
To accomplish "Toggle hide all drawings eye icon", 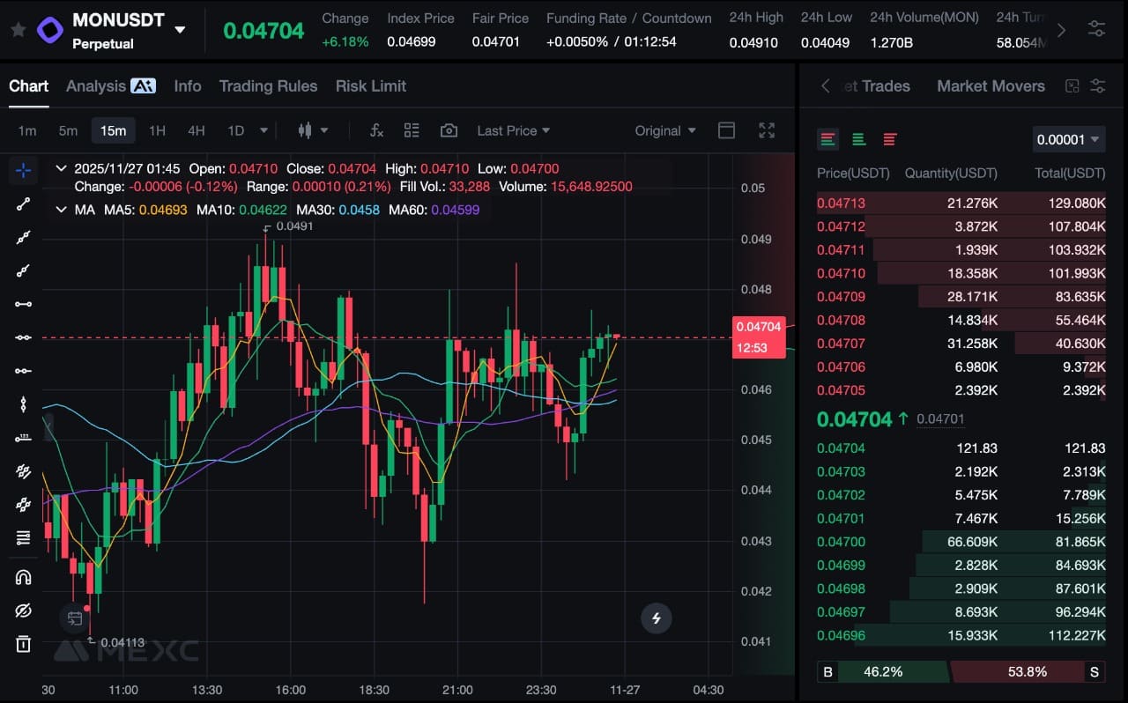I will point(23,610).
